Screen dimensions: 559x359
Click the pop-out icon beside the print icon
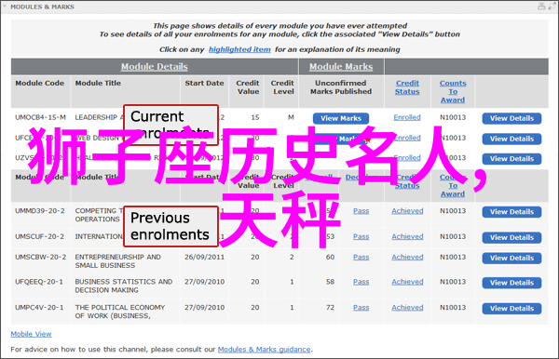click(x=552, y=7)
